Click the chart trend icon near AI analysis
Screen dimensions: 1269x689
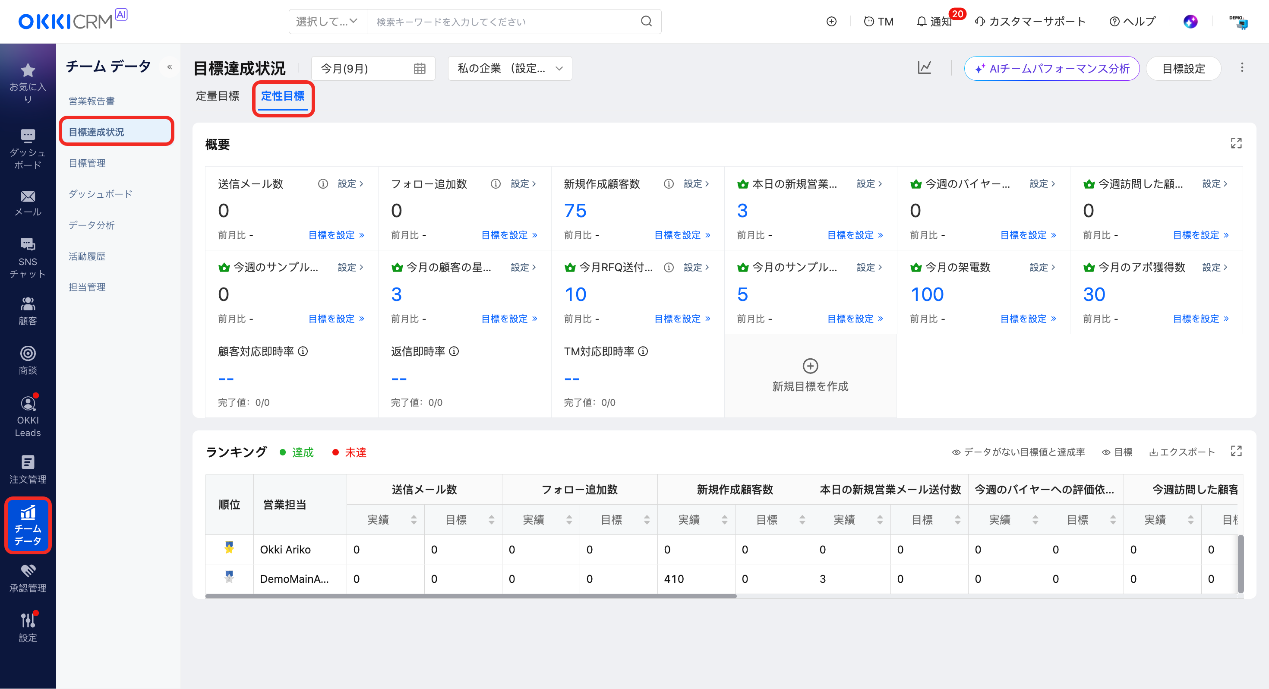coord(924,68)
